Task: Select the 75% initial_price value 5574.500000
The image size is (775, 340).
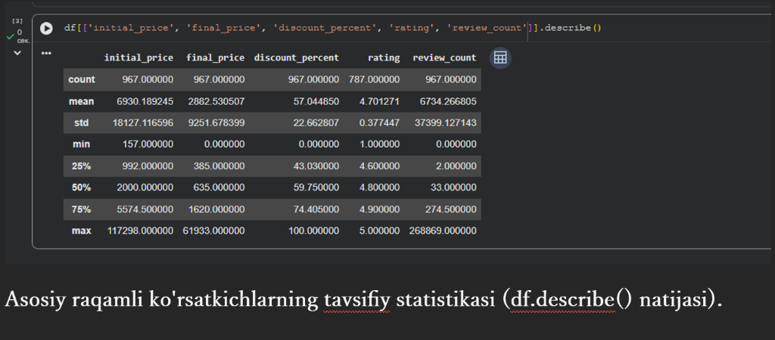Action: (x=144, y=209)
